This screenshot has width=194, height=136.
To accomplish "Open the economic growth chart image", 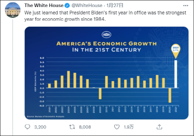I will 107,73.
